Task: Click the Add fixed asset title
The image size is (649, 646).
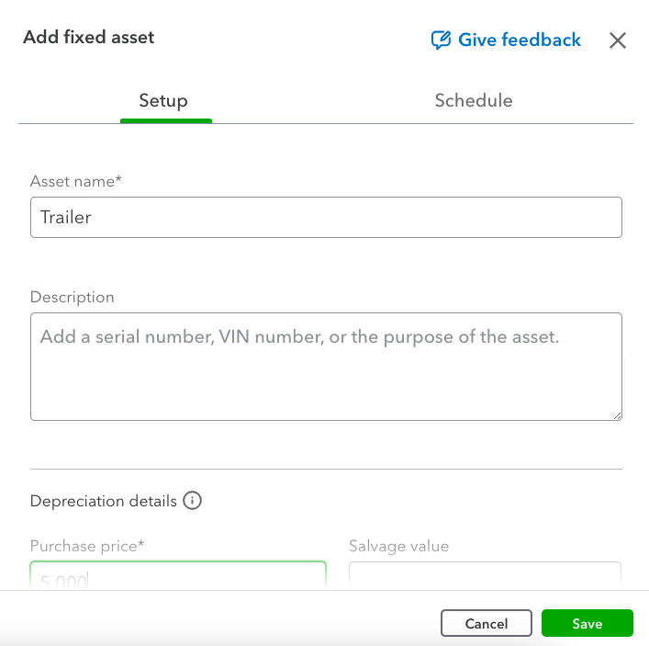Action: click(89, 38)
